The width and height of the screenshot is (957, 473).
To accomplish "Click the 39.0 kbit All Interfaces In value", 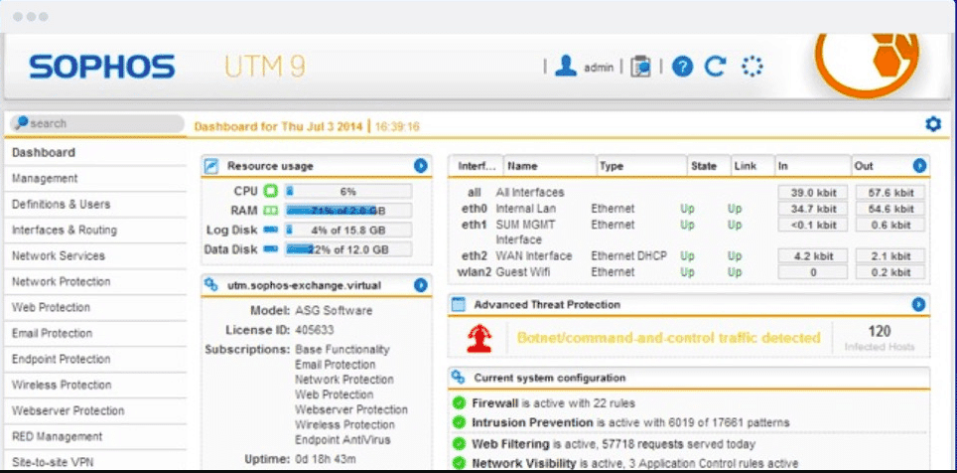I will click(x=813, y=192).
